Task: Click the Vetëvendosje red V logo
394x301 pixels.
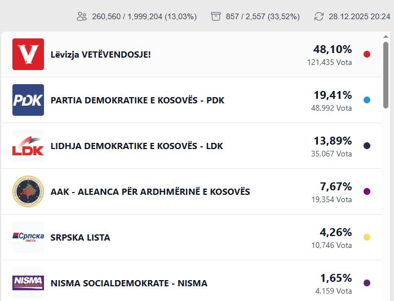Action: point(28,54)
